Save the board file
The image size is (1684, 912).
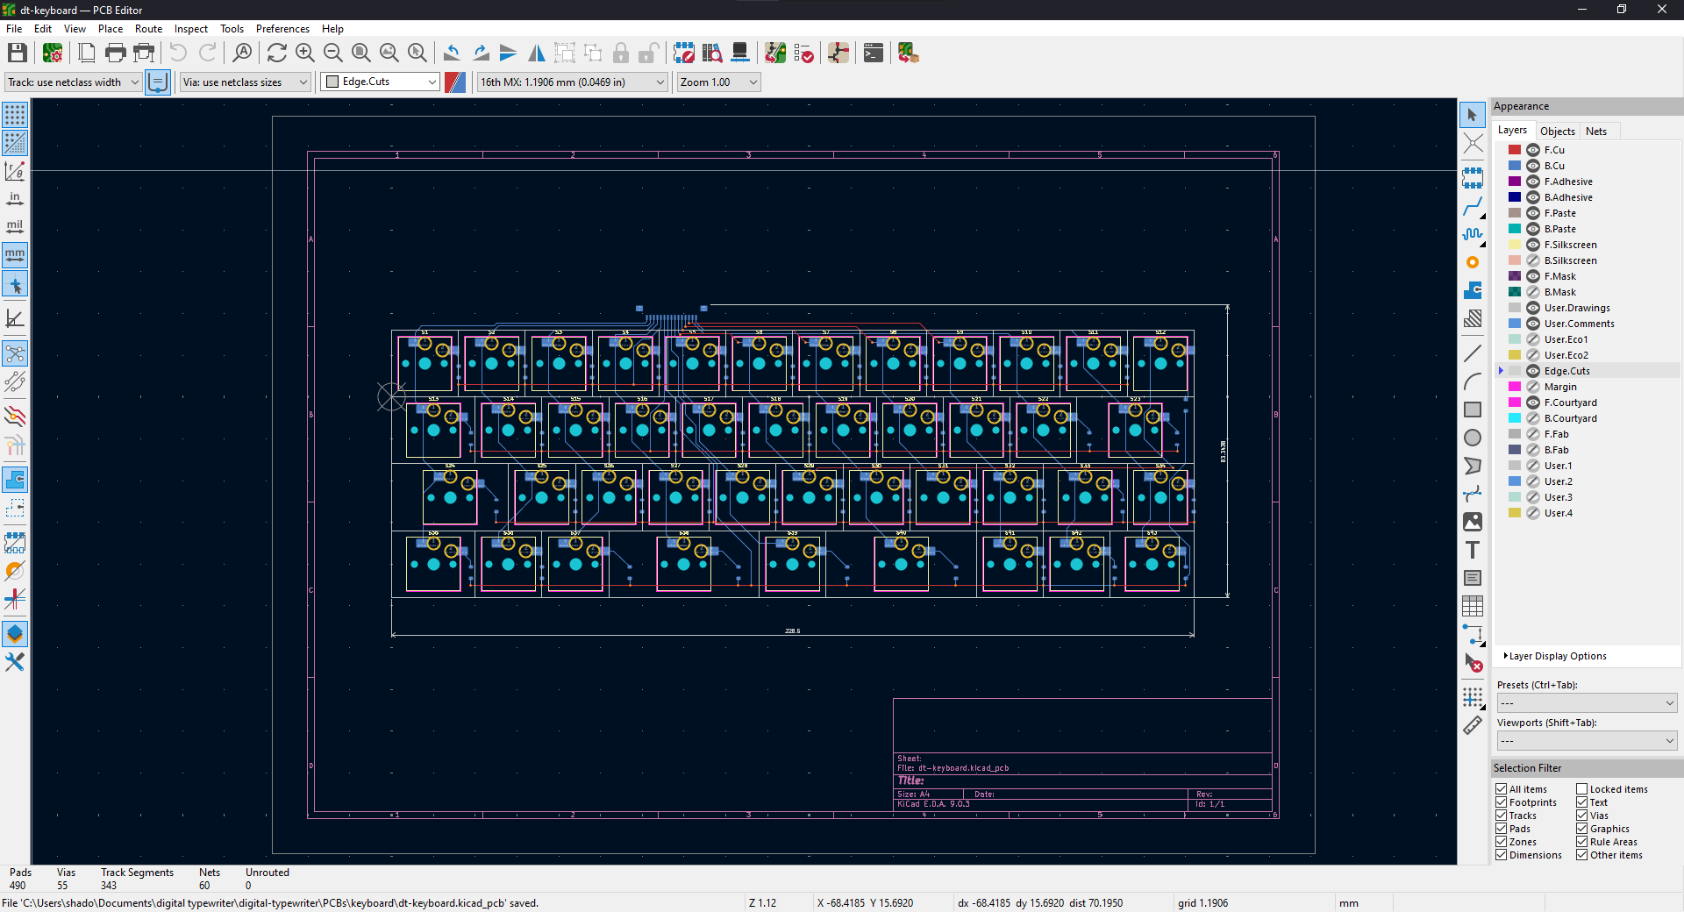(x=17, y=53)
